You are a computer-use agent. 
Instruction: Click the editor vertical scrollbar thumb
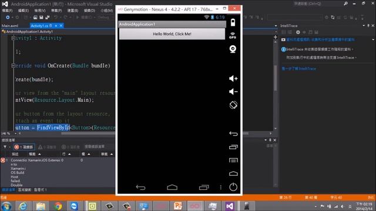tap(276, 78)
